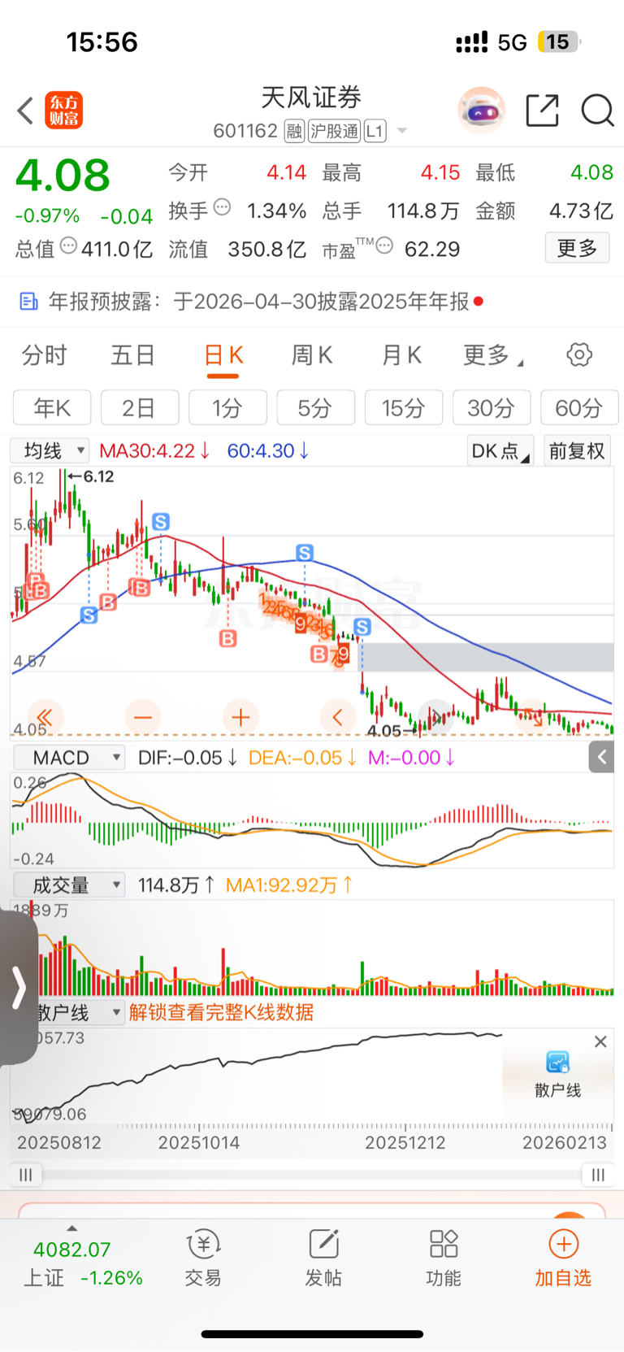Screen dimensions: 624x1352
Task: Grab the left range slider handle
Action: pyautogui.click(x=26, y=1175)
